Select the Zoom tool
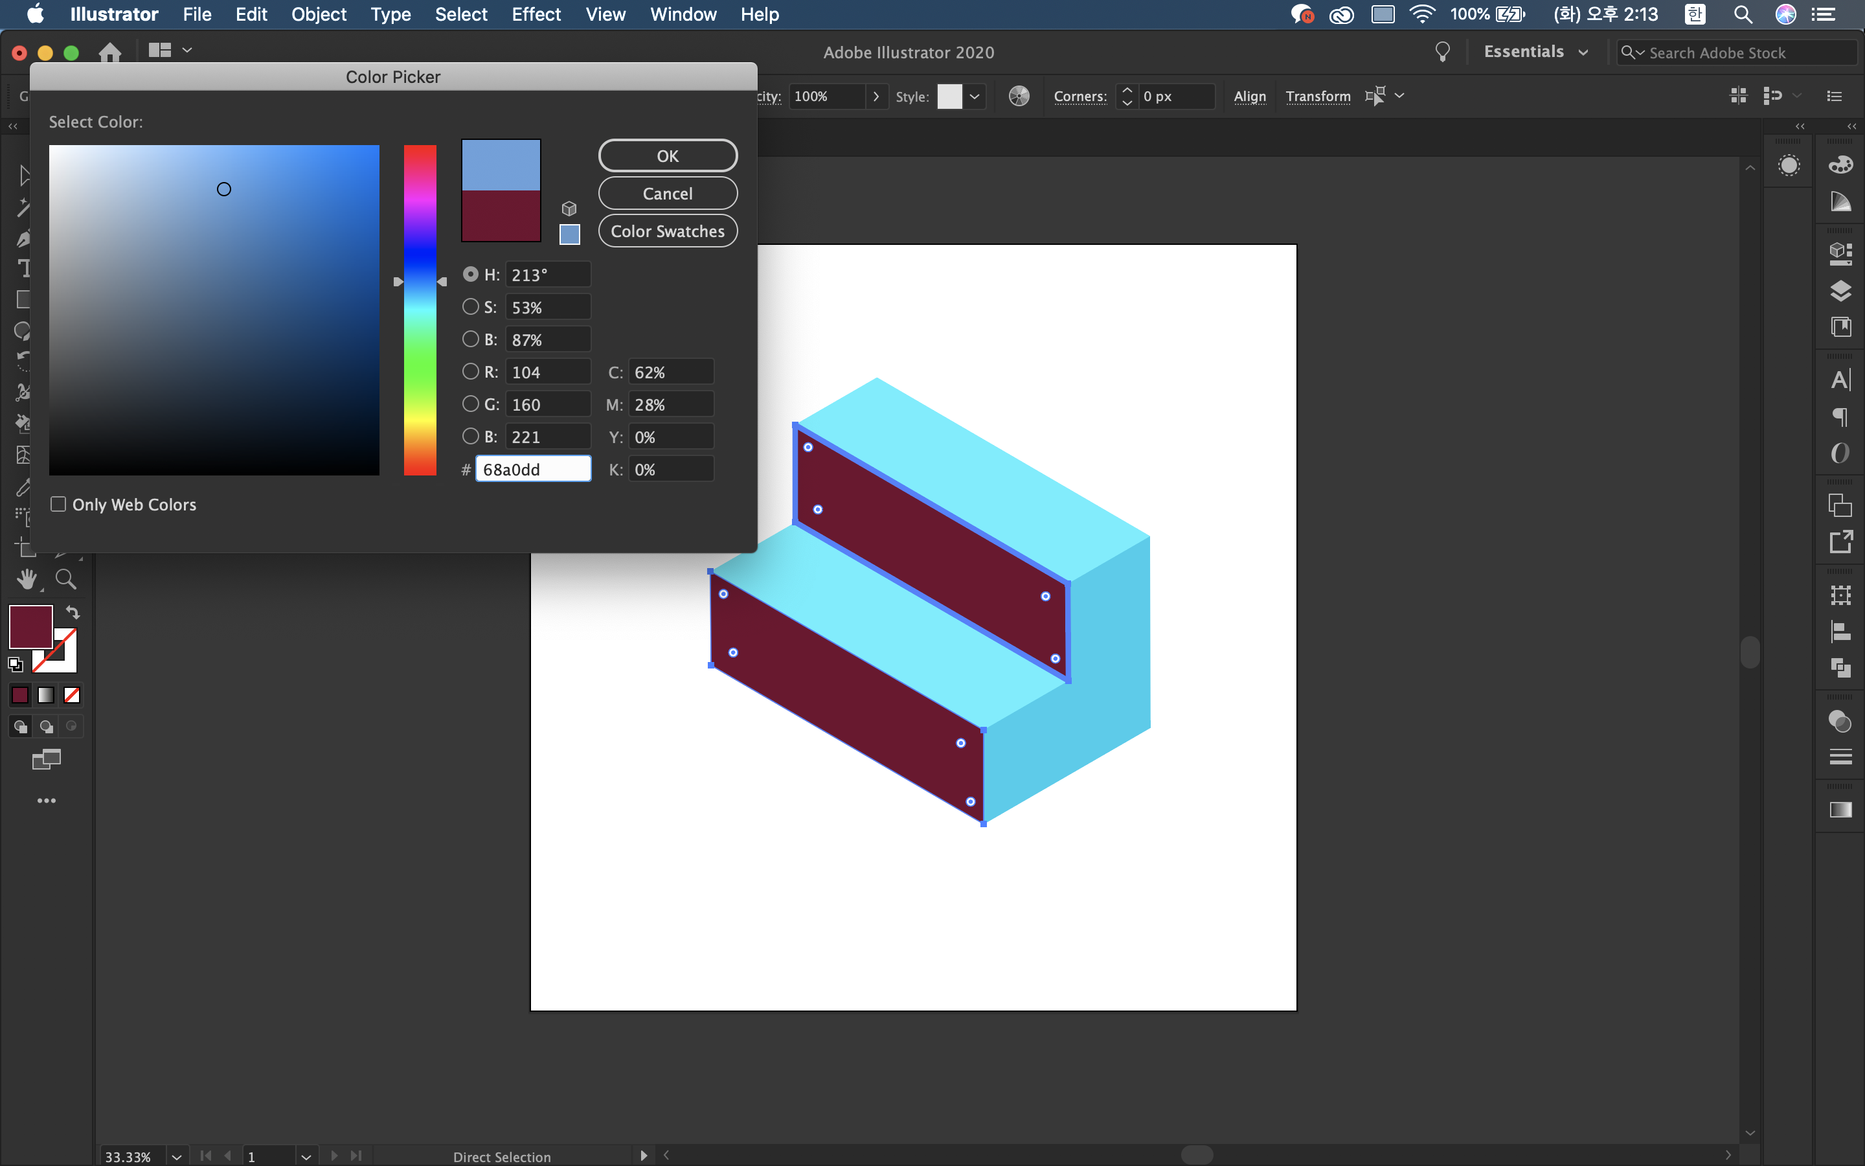The image size is (1865, 1166). pyautogui.click(x=65, y=579)
